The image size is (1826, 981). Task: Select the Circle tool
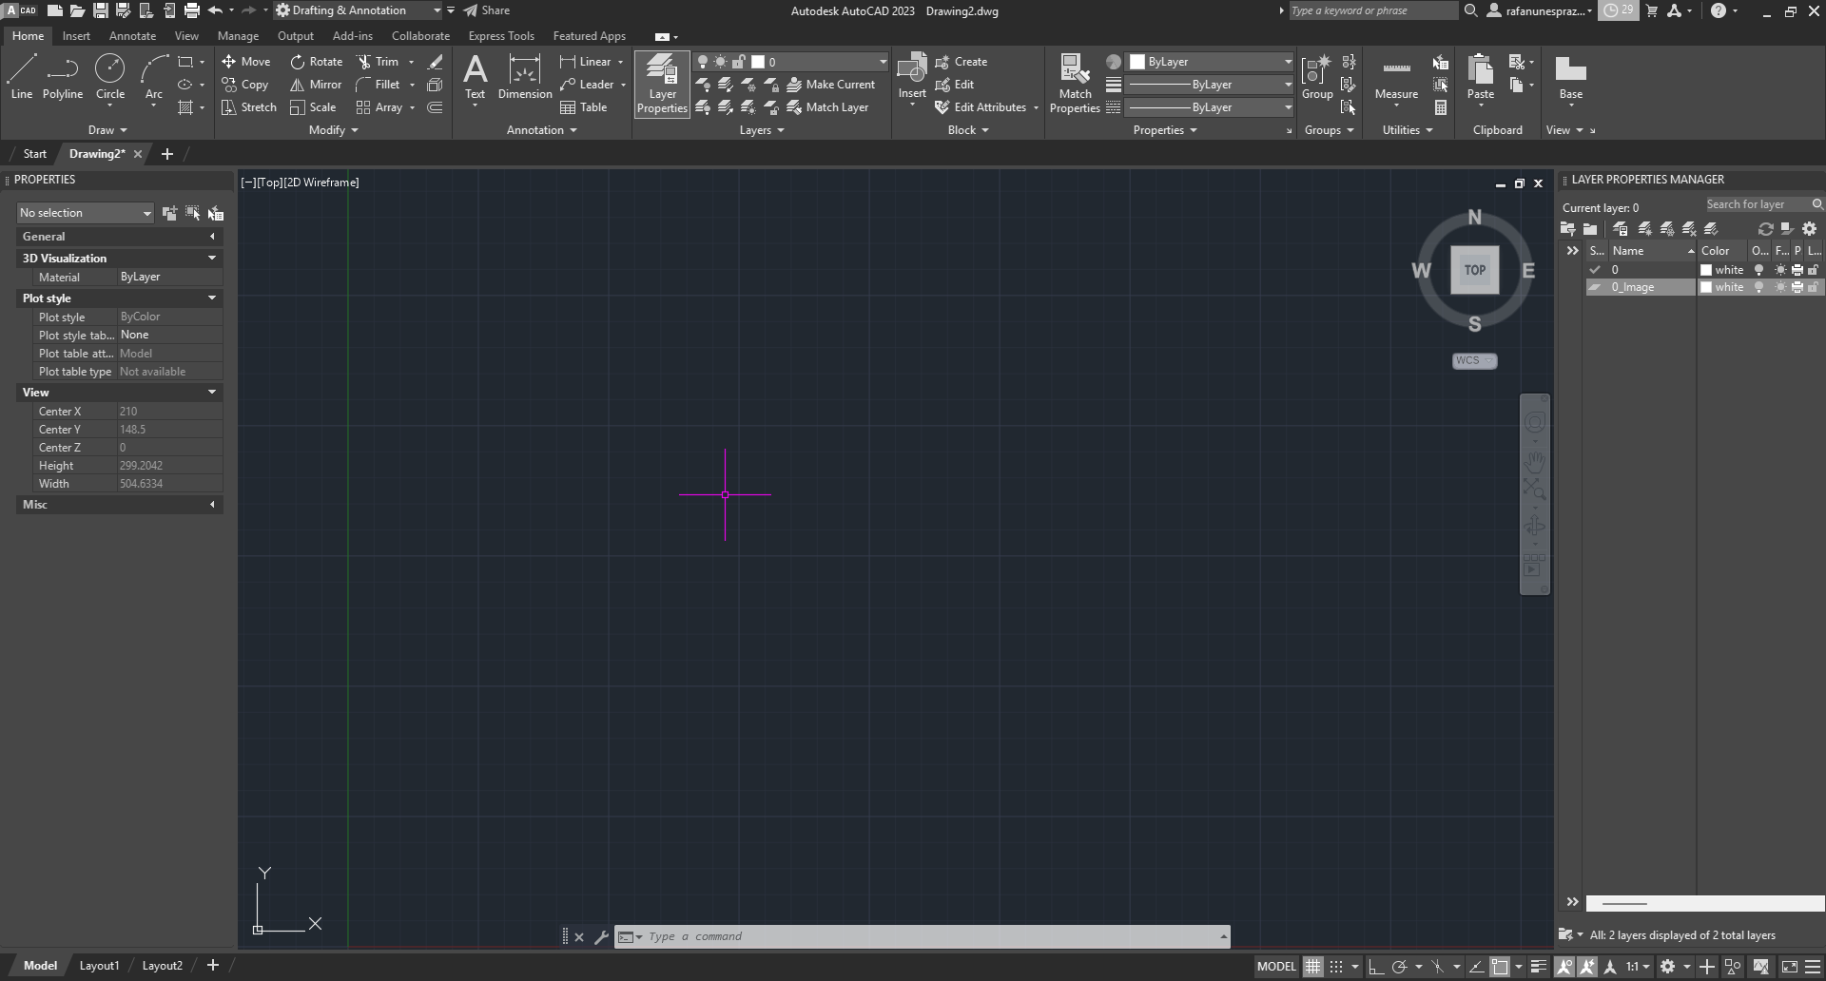[x=110, y=76]
